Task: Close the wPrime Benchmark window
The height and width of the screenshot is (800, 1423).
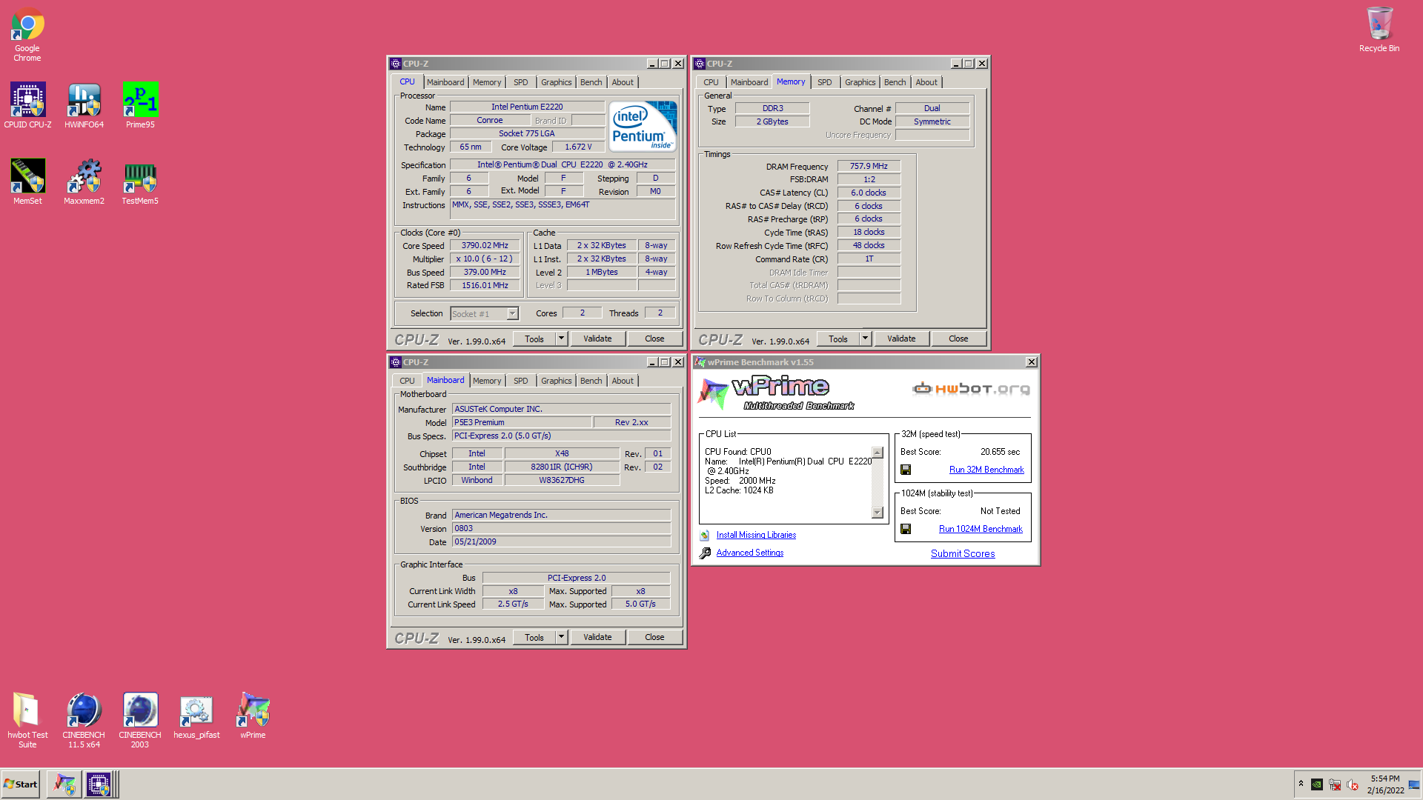Action: pyautogui.click(x=1031, y=362)
